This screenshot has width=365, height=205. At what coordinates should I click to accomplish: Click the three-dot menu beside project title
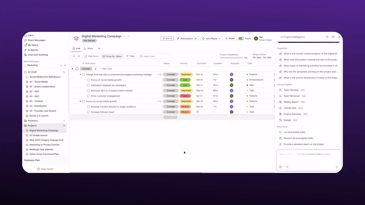pos(129,36)
